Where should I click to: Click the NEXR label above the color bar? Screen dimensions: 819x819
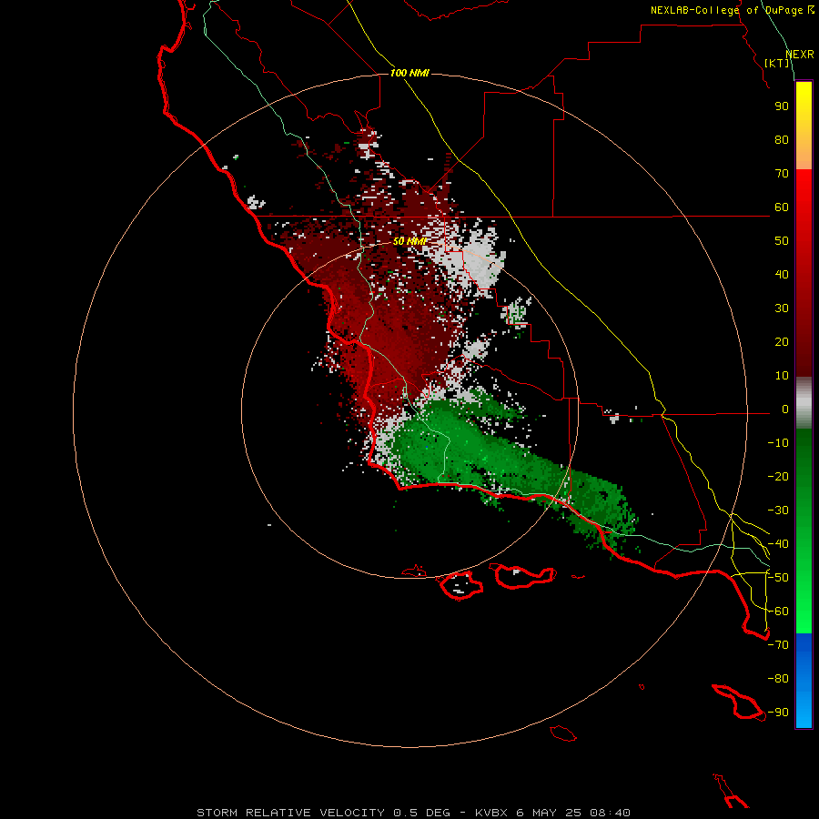(800, 55)
